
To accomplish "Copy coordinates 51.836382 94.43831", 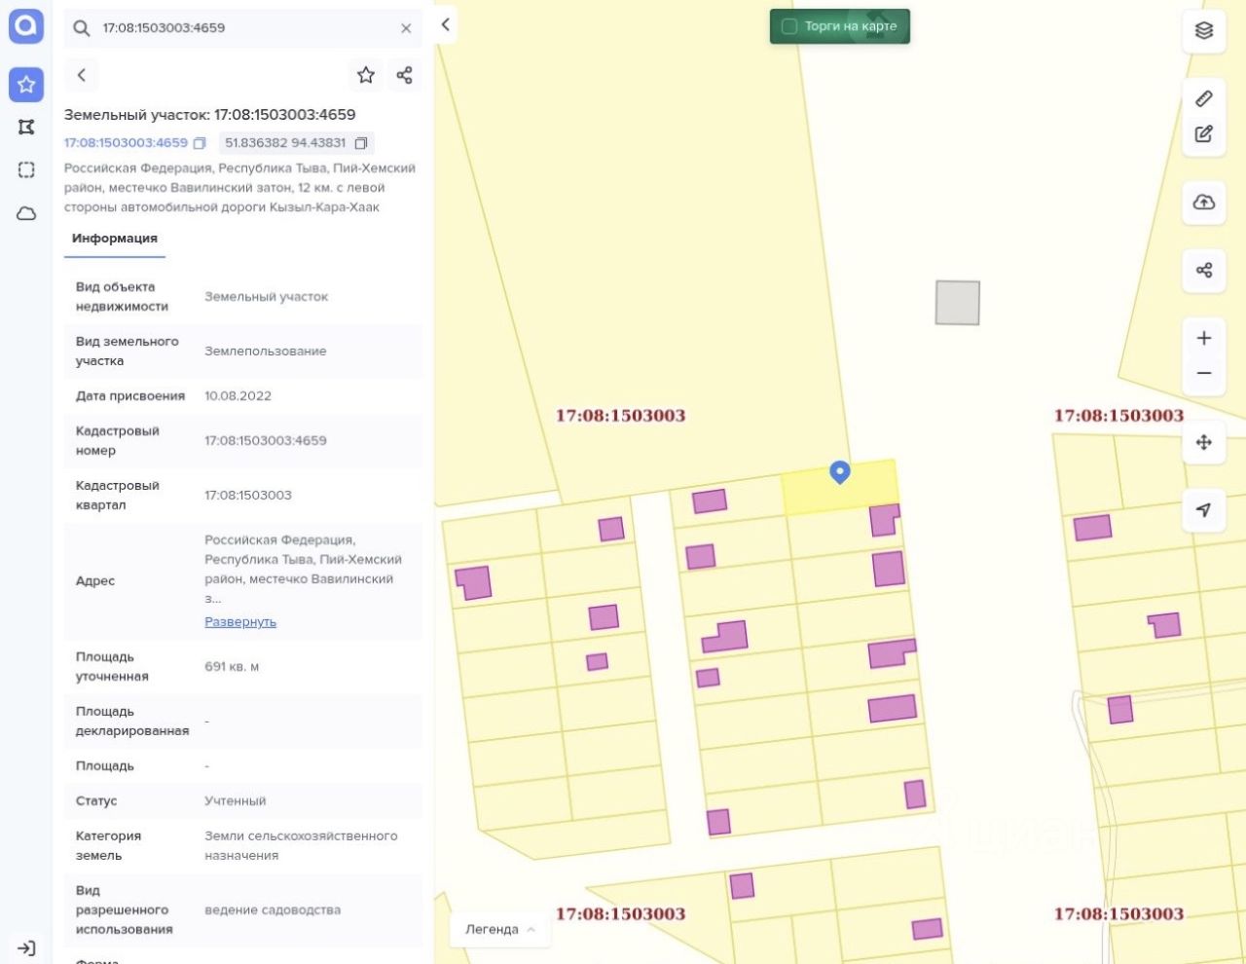I will [361, 143].
